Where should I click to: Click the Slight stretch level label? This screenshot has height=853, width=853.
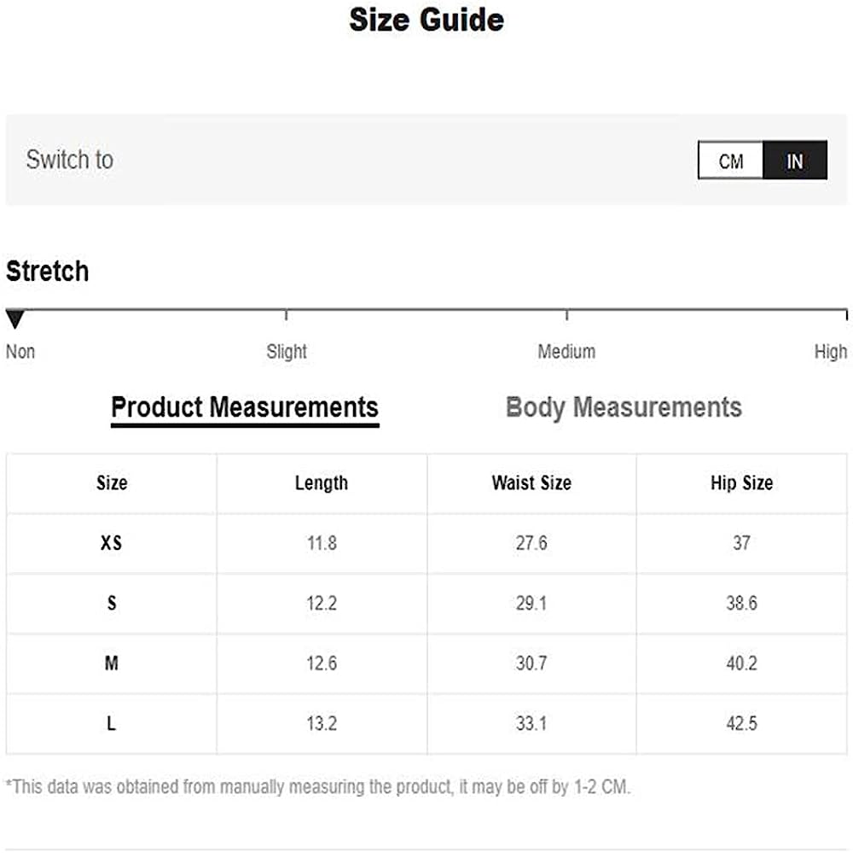click(x=287, y=352)
